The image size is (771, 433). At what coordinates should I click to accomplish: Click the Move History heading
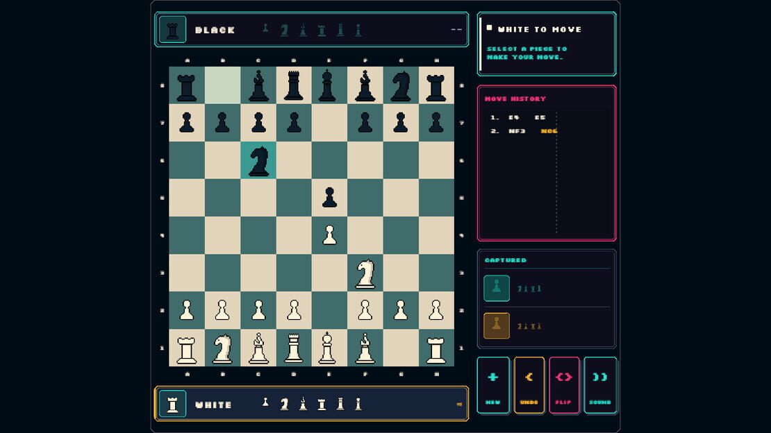pos(515,99)
